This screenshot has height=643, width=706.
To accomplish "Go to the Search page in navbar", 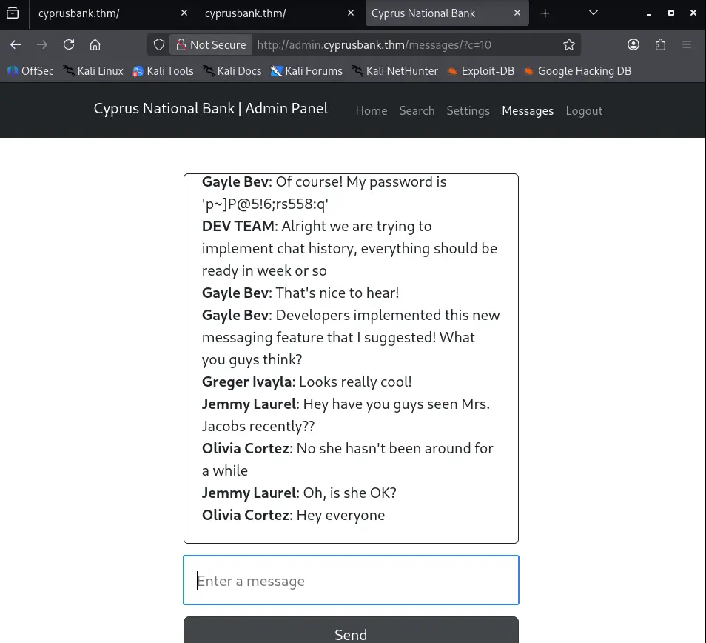I will pyautogui.click(x=417, y=110).
